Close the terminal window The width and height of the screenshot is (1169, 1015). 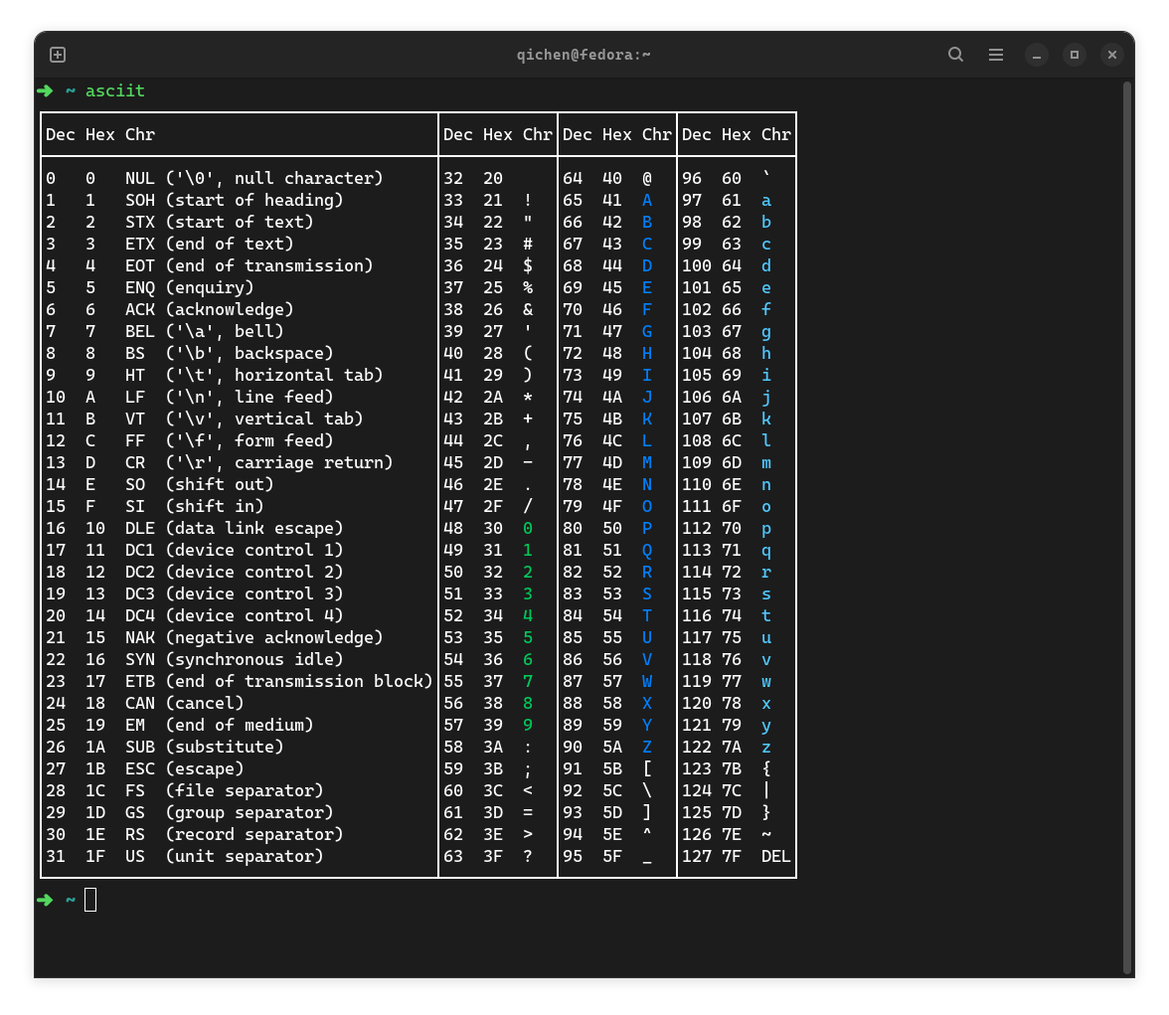click(x=1111, y=56)
